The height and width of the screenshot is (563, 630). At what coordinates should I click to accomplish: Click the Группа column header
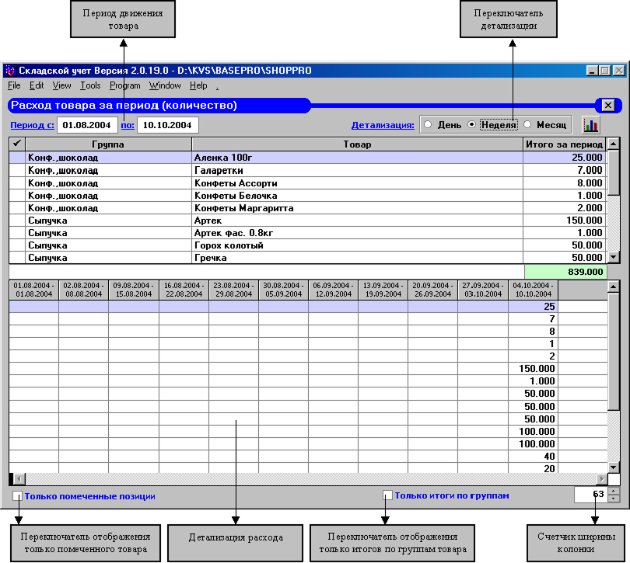(x=108, y=144)
